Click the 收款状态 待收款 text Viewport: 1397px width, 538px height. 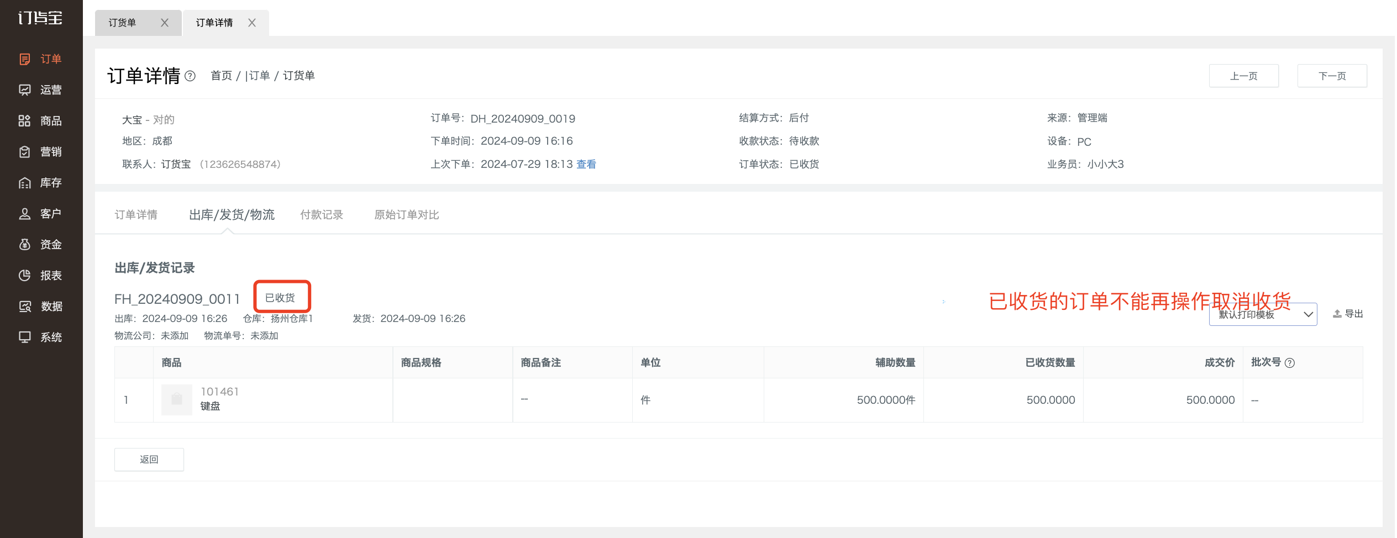point(779,141)
